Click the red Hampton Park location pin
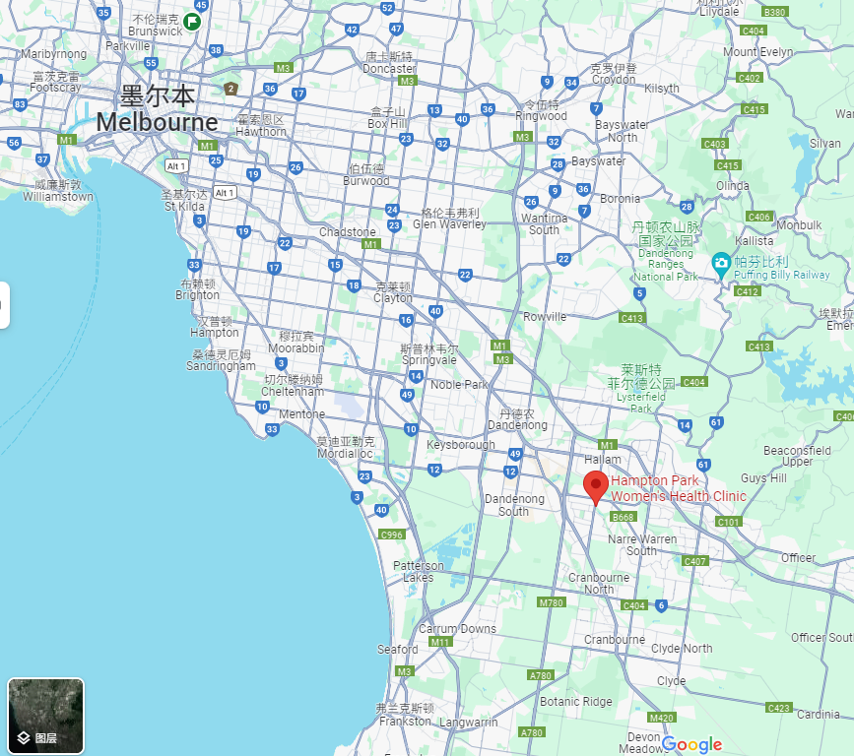The image size is (854, 756). (x=596, y=488)
